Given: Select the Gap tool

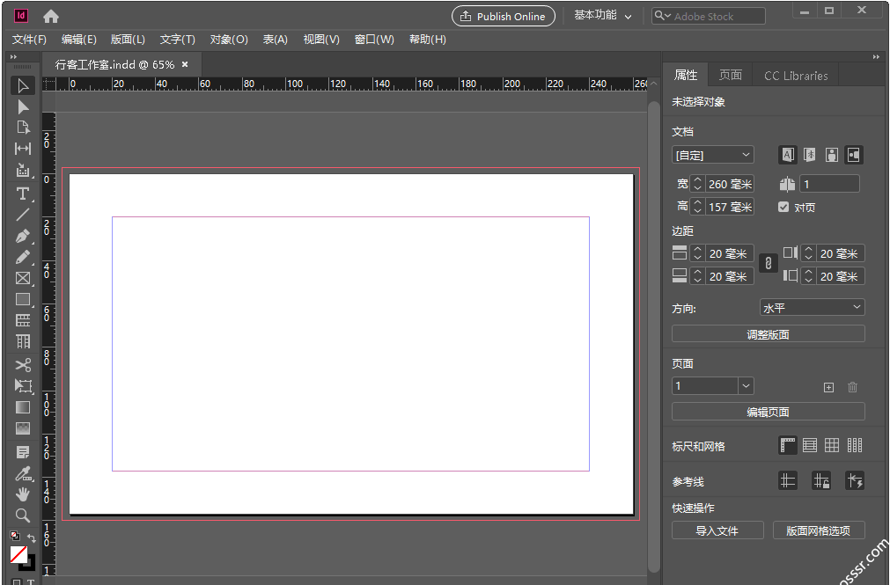Looking at the screenshot, I should [23, 149].
